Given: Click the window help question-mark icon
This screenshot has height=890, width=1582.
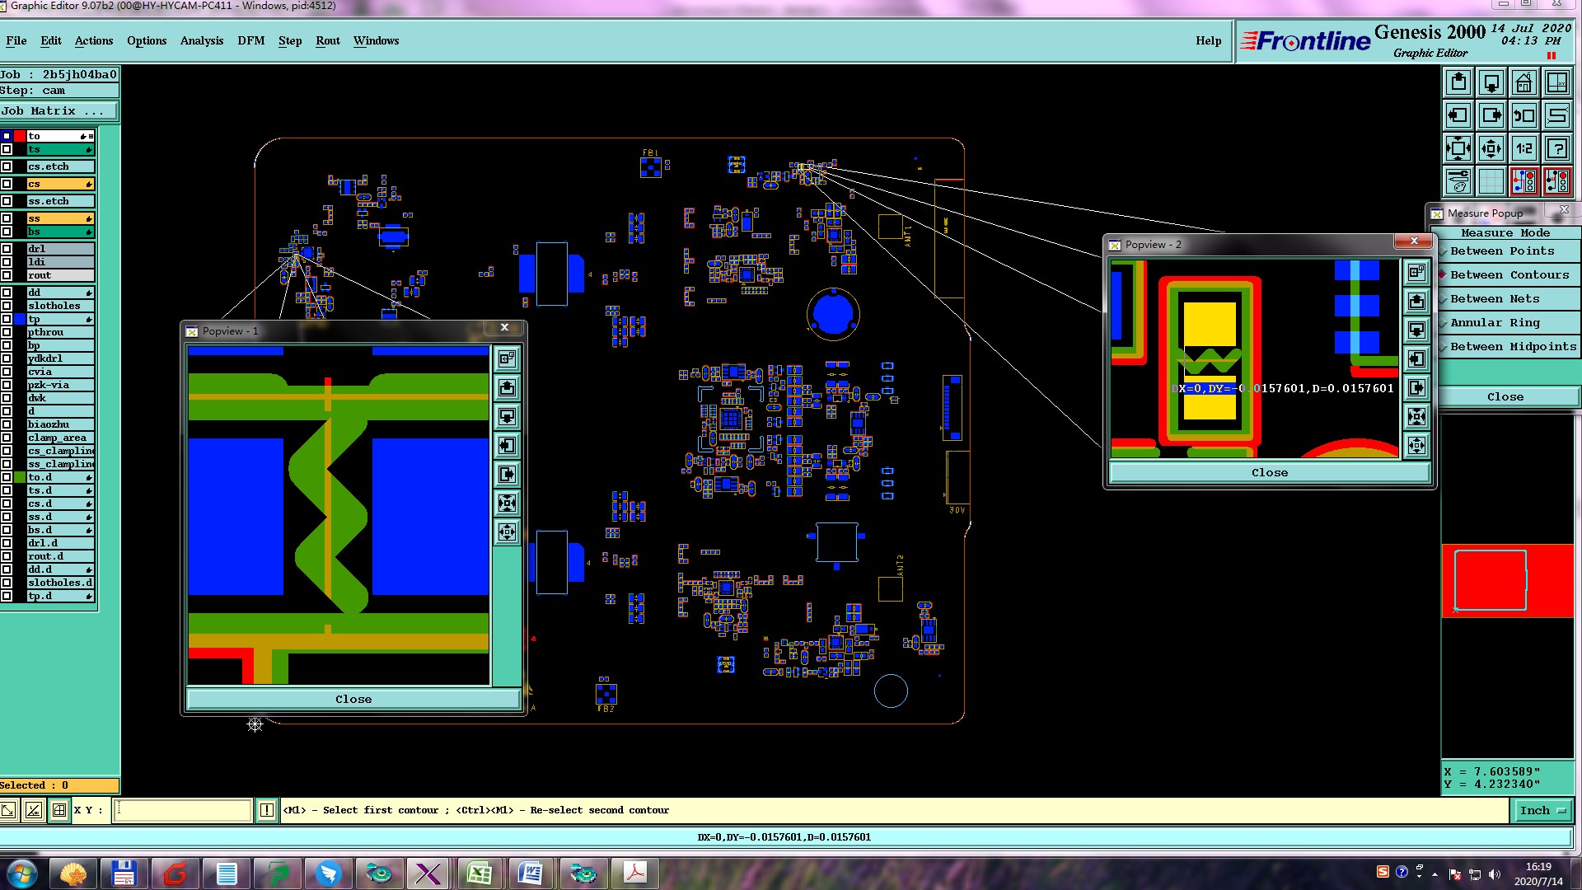Looking at the screenshot, I should (1556, 148).
